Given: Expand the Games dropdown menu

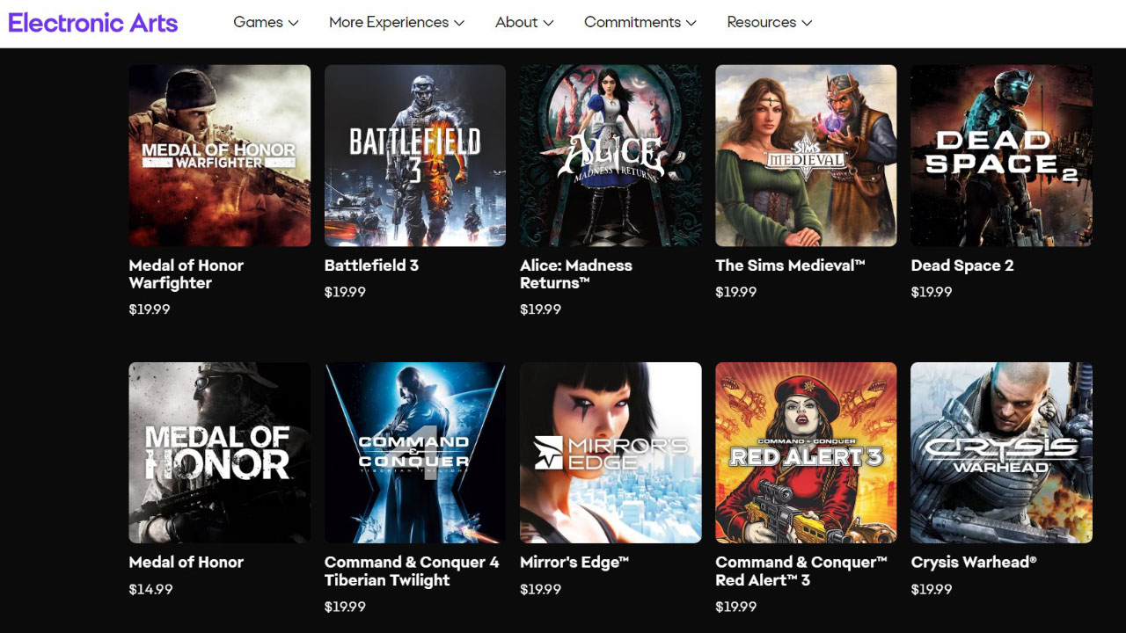Looking at the screenshot, I should (266, 23).
